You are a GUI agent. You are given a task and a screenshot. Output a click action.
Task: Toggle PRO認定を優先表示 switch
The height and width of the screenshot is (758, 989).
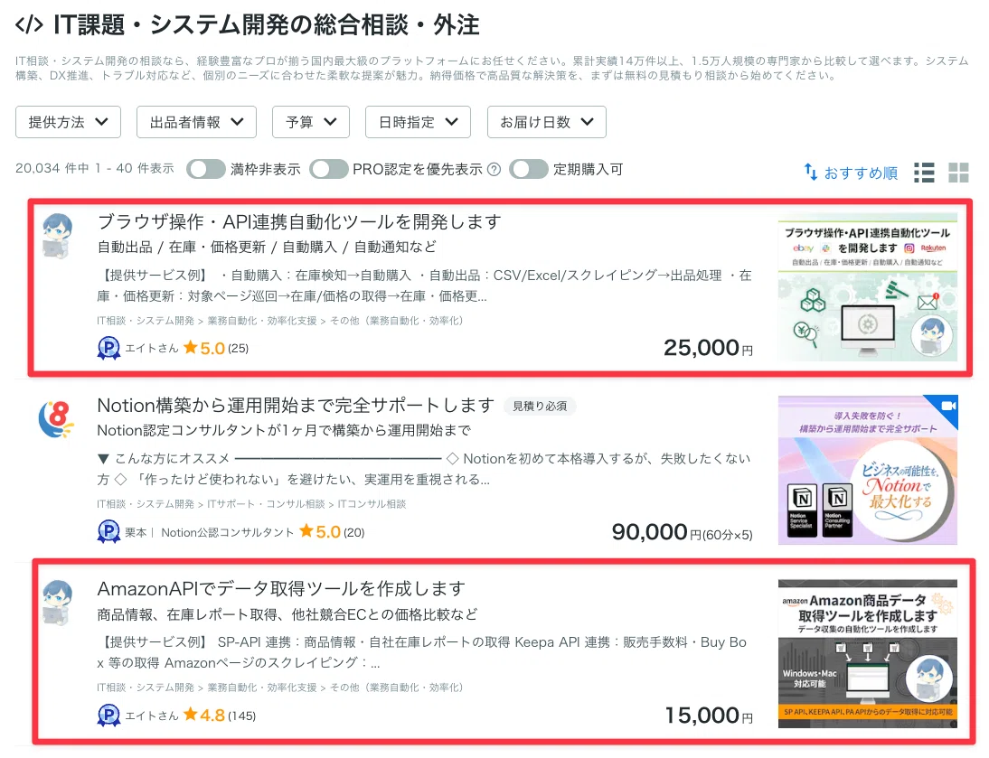point(328,169)
